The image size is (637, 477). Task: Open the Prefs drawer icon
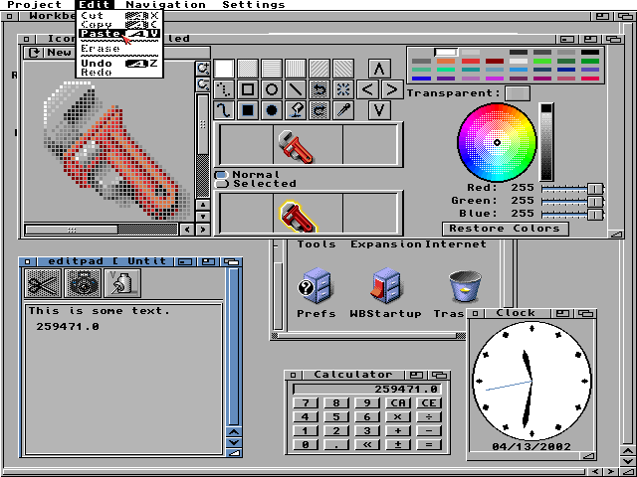(317, 287)
